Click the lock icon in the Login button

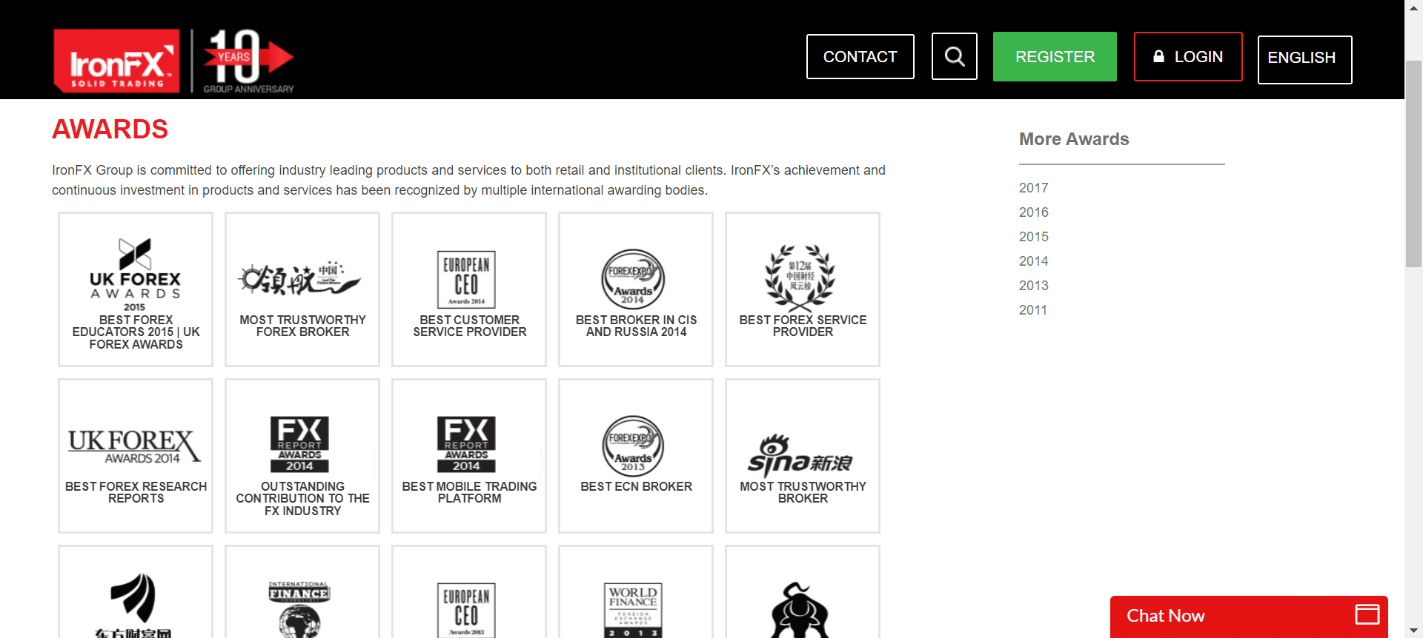tap(1158, 56)
